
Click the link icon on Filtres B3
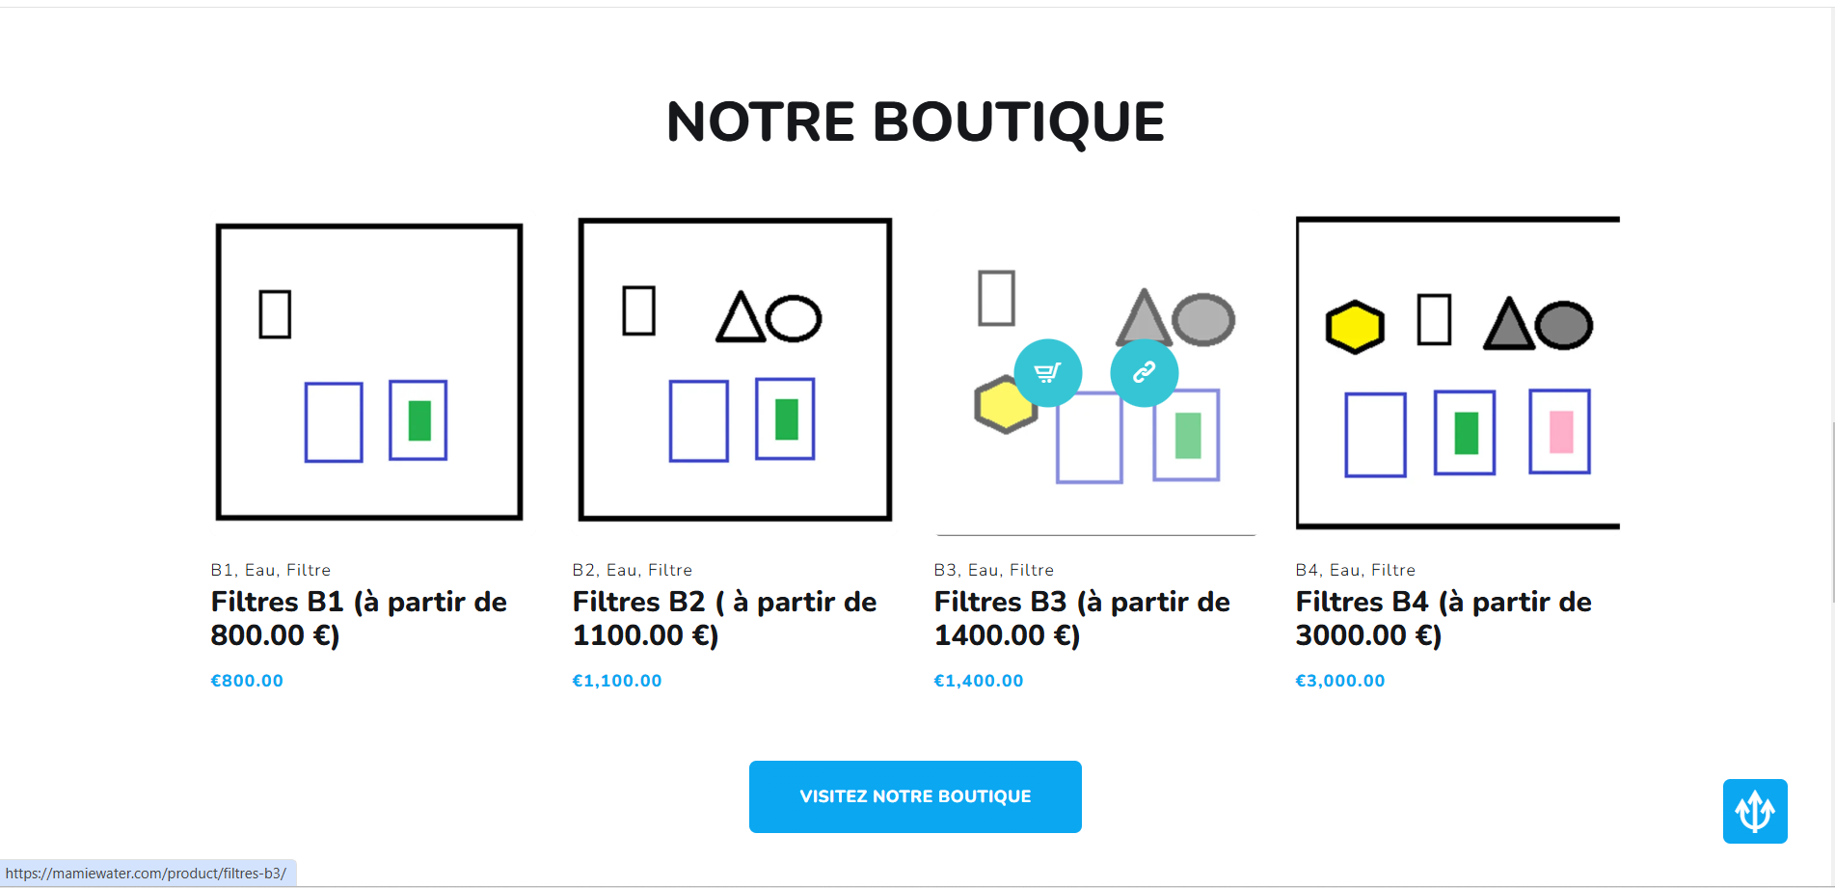click(x=1144, y=372)
